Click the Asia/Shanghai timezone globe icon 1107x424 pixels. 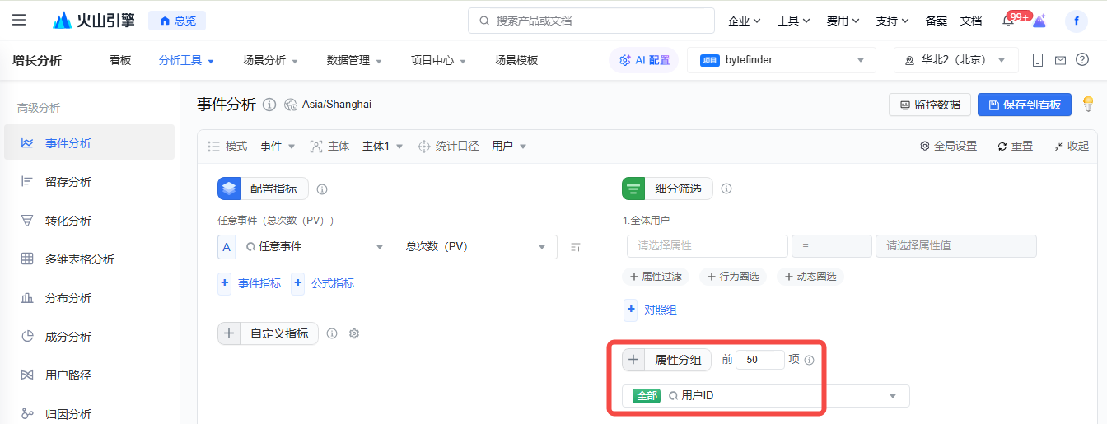(291, 105)
